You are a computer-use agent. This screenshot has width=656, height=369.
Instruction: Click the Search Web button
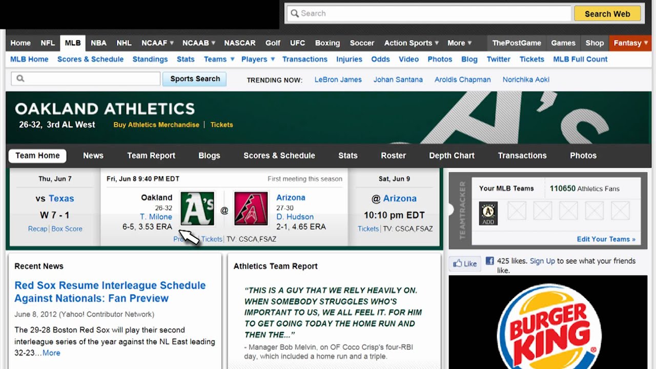[607, 14]
